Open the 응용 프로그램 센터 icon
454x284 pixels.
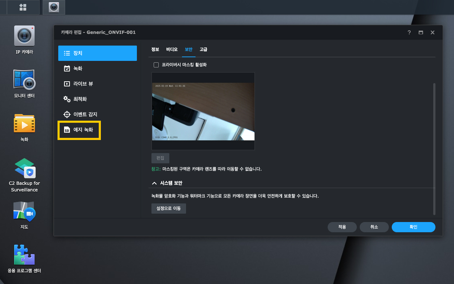pyautogui.click(x=24, y=255)
